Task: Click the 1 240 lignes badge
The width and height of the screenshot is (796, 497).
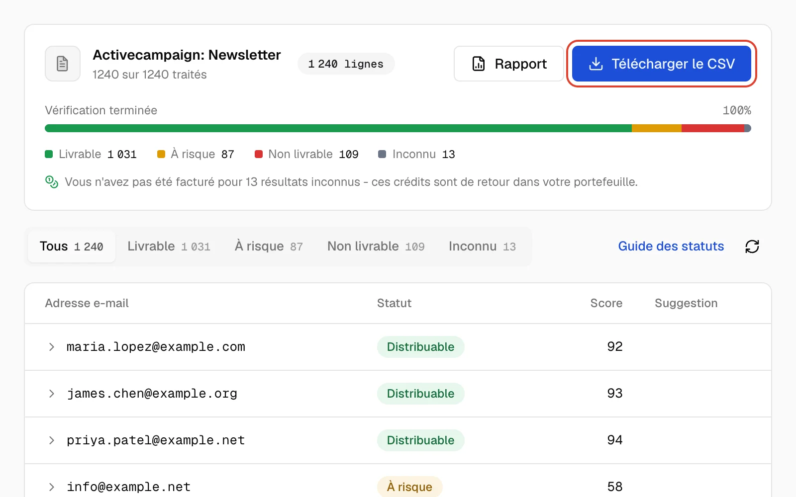Action: [346, 64]
